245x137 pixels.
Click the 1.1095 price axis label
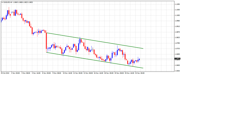point(177,4)
